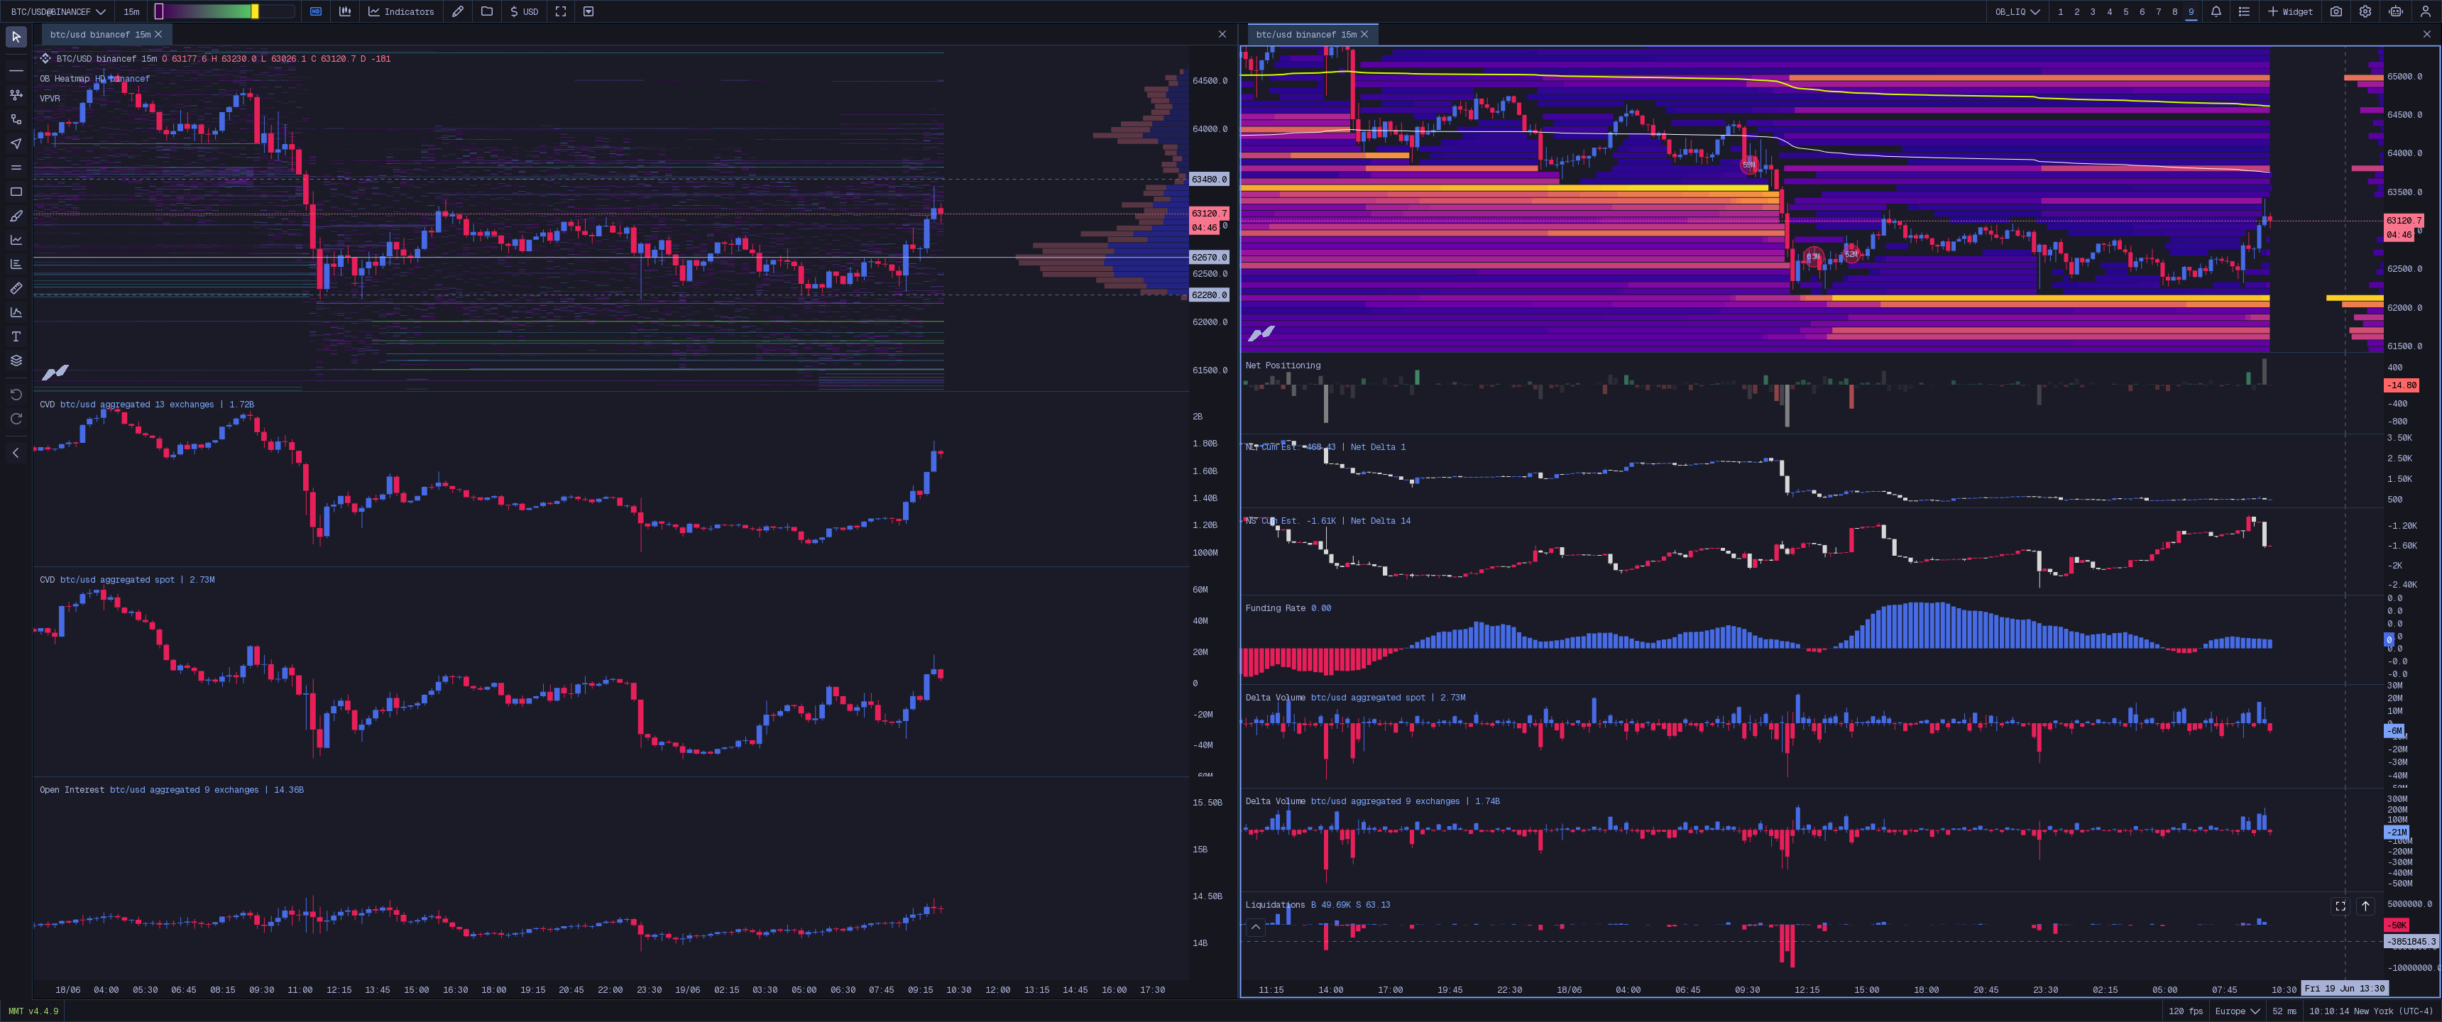Viewport: 2442px width, 1022px height.
Task: Open the 15m timeframe selector
Action: (132, 11)
